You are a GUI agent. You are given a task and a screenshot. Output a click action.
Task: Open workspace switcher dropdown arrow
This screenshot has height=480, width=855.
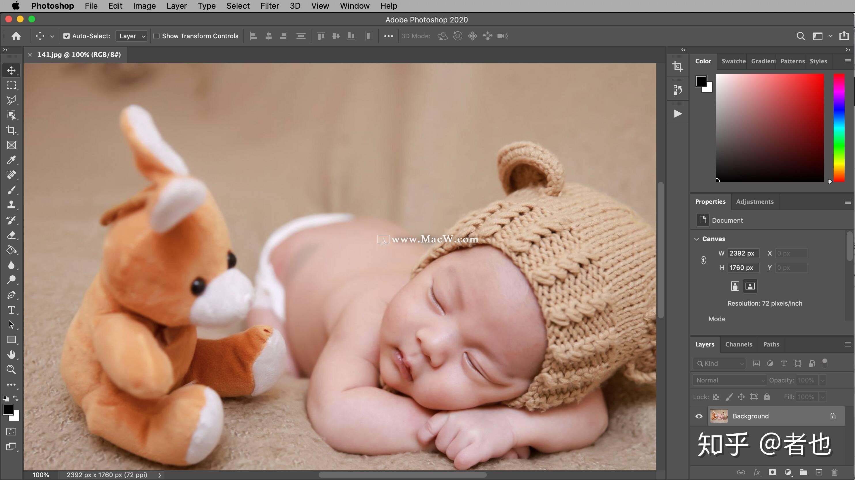click(831, 36)
